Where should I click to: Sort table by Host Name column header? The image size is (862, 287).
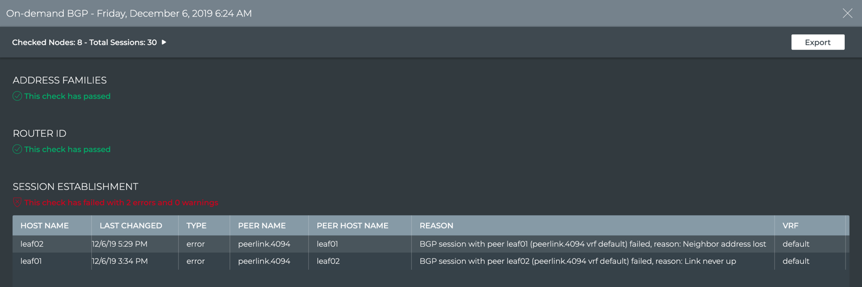pos(44,225)
